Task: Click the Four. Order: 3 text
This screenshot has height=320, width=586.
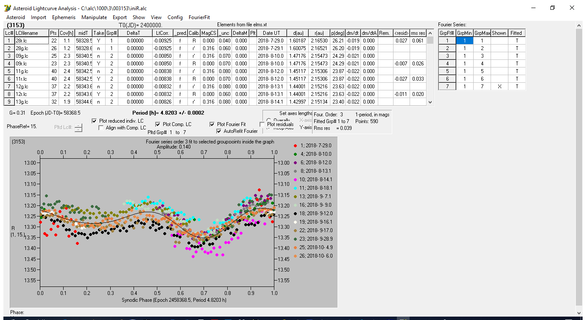Action: [x=329, y=115]
